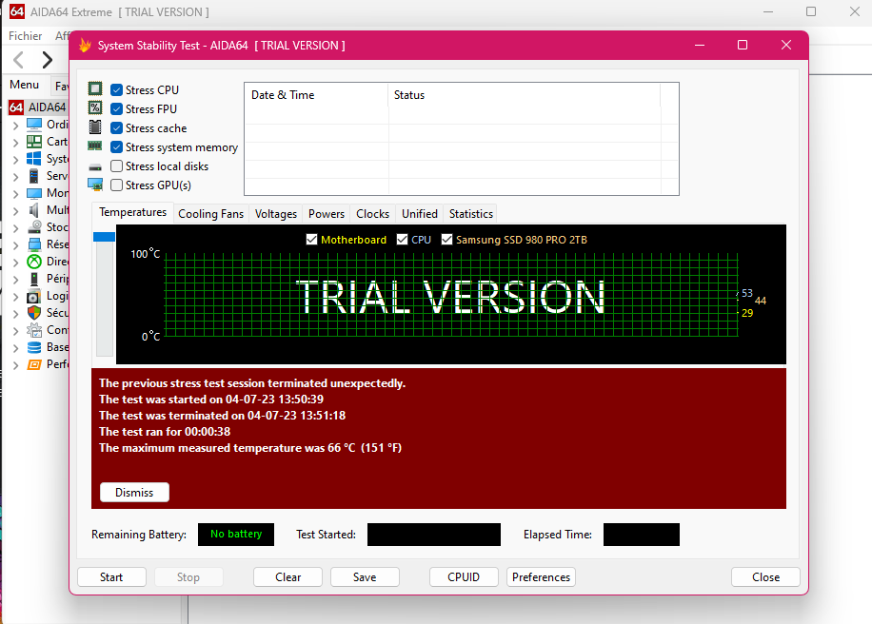Switch to the Voltages tab

click(x=276, y=214)
